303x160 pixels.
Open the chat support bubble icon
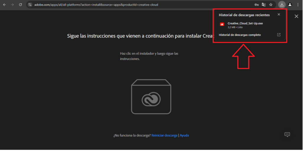click(287, 135)
